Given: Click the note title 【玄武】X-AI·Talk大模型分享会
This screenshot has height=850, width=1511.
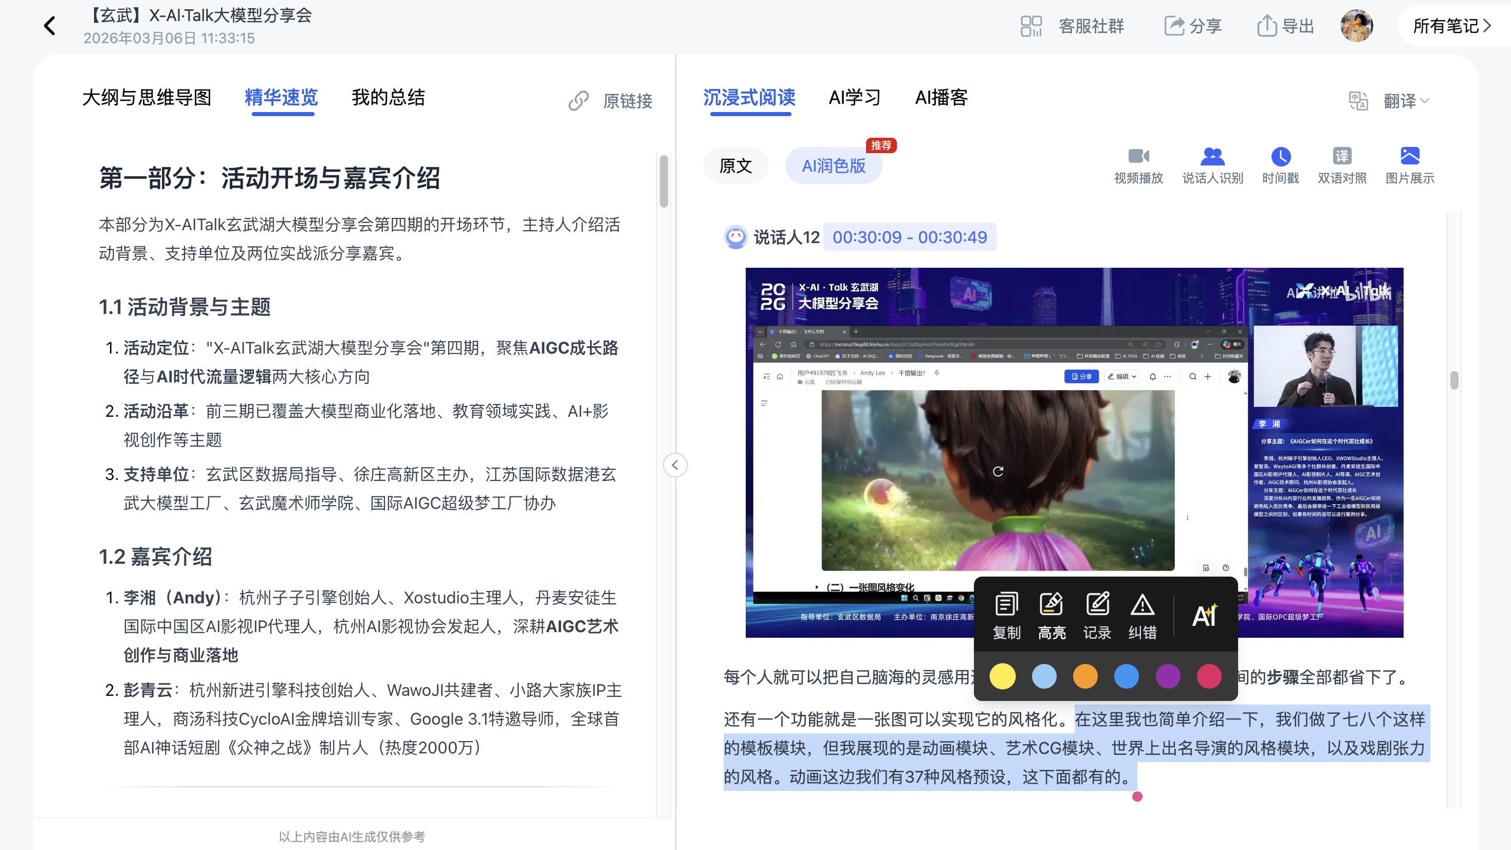Looking at the screenshot, I should (x=199, y=15).
